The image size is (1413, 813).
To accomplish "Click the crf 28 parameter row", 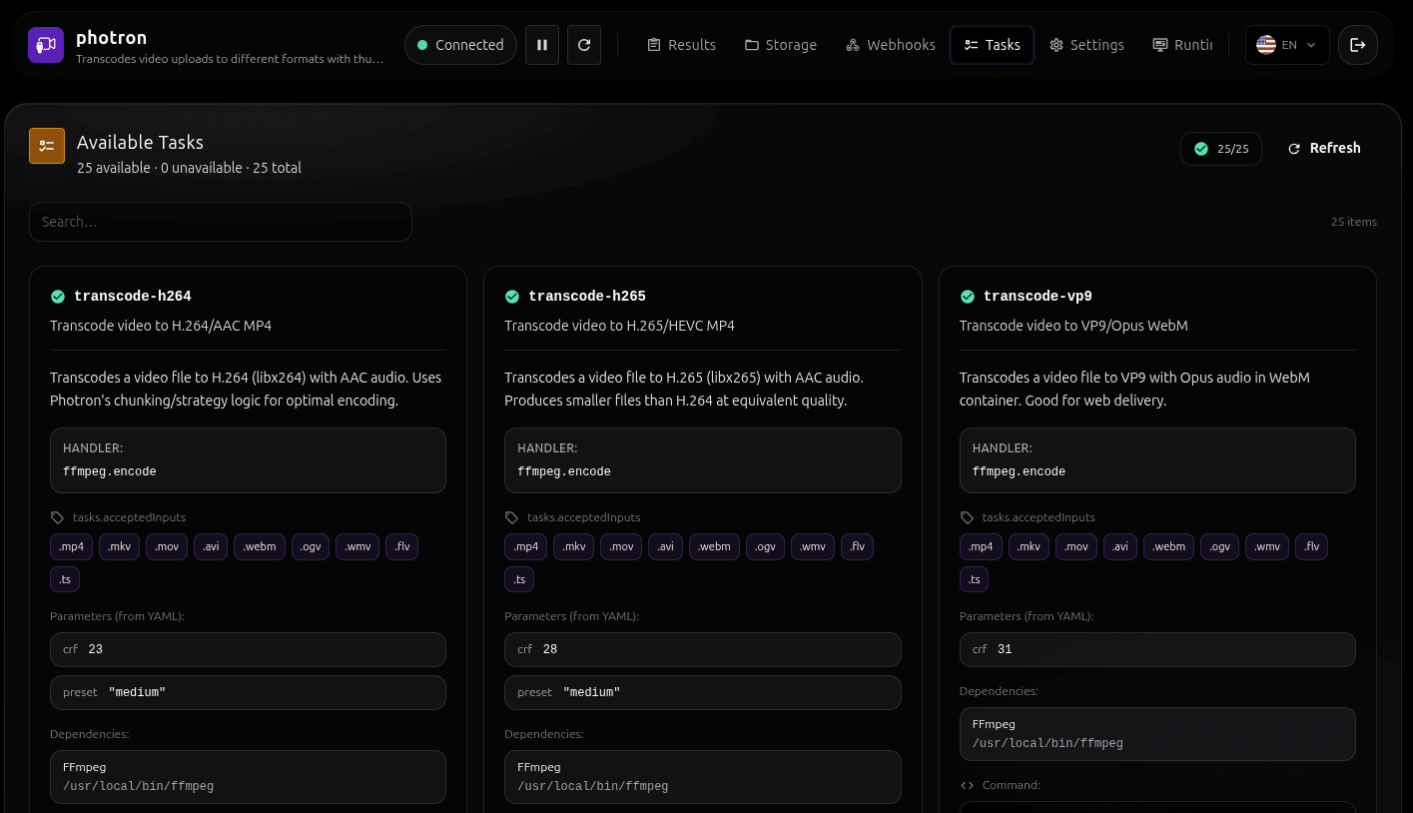I will pos(703,649).
